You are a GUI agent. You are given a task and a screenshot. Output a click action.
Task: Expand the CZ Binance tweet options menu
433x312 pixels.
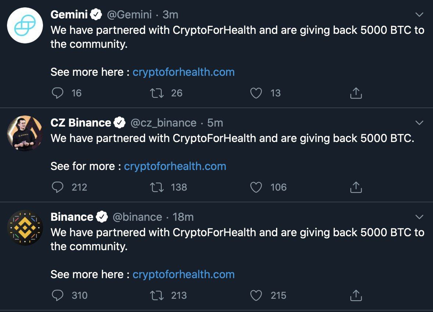[x=419, y=123]
